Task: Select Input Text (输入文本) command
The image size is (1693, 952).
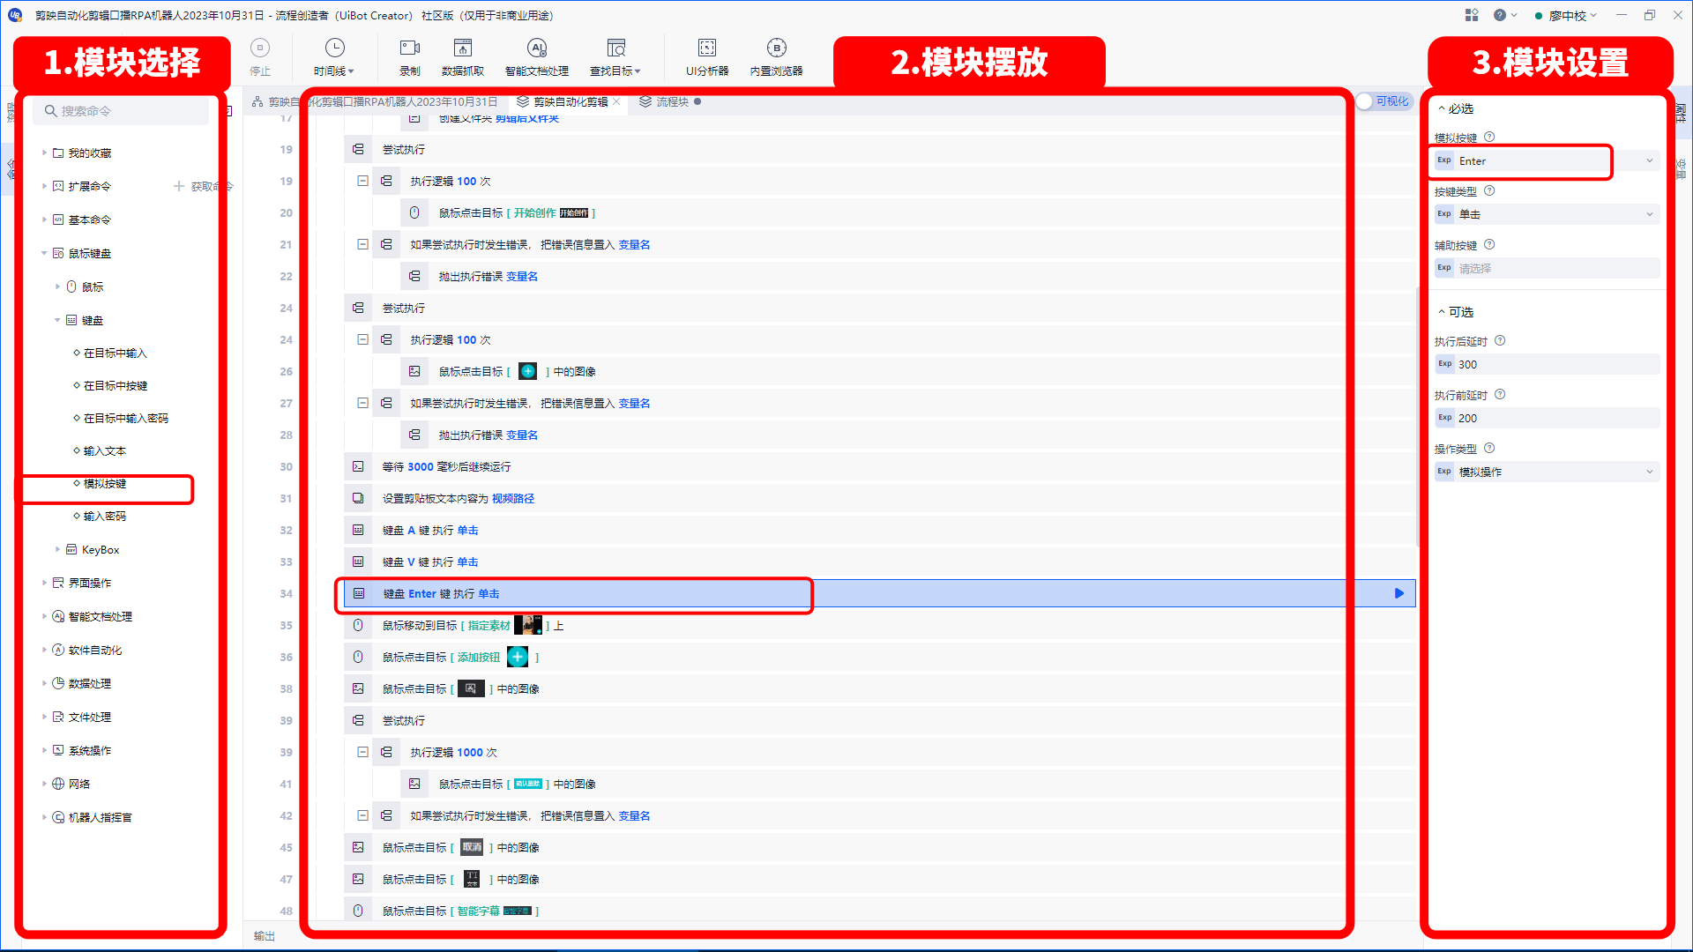Action: coord(104,450)
